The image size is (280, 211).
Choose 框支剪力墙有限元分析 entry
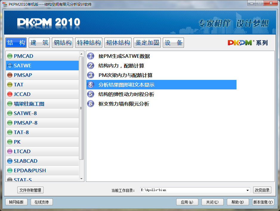124,104
